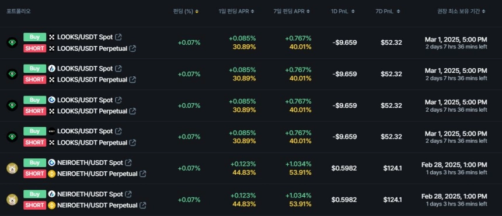The image size is (502, 216).
Task: Click LOOKS token icon in first row
Action: pos(12,43)
